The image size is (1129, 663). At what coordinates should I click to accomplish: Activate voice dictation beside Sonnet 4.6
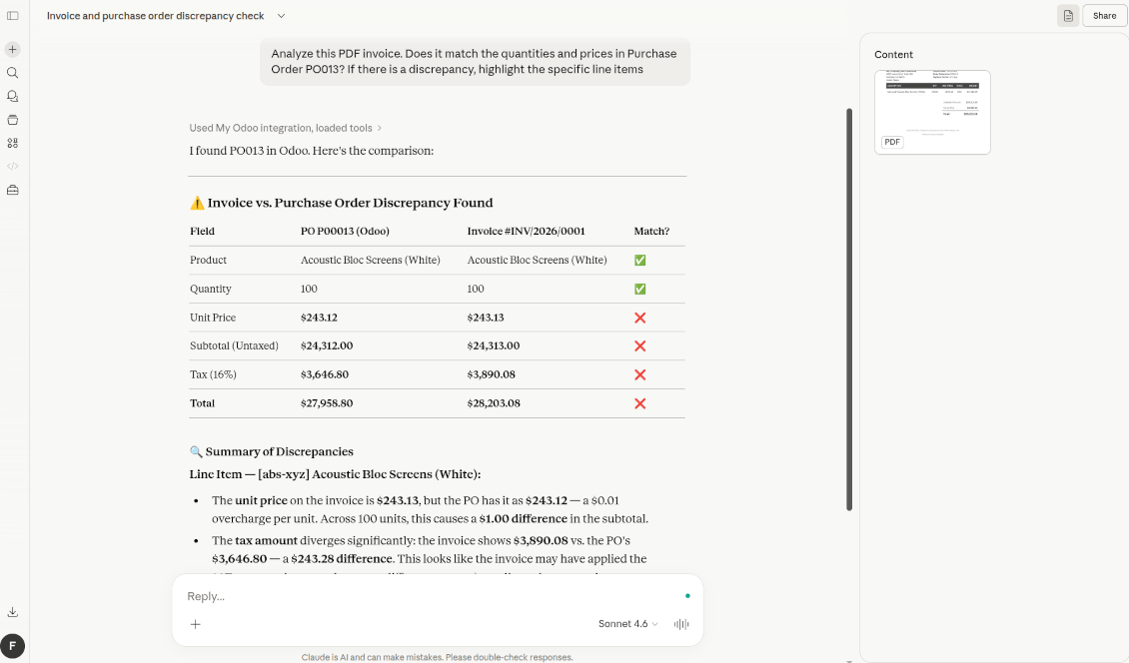click(680, 623)
